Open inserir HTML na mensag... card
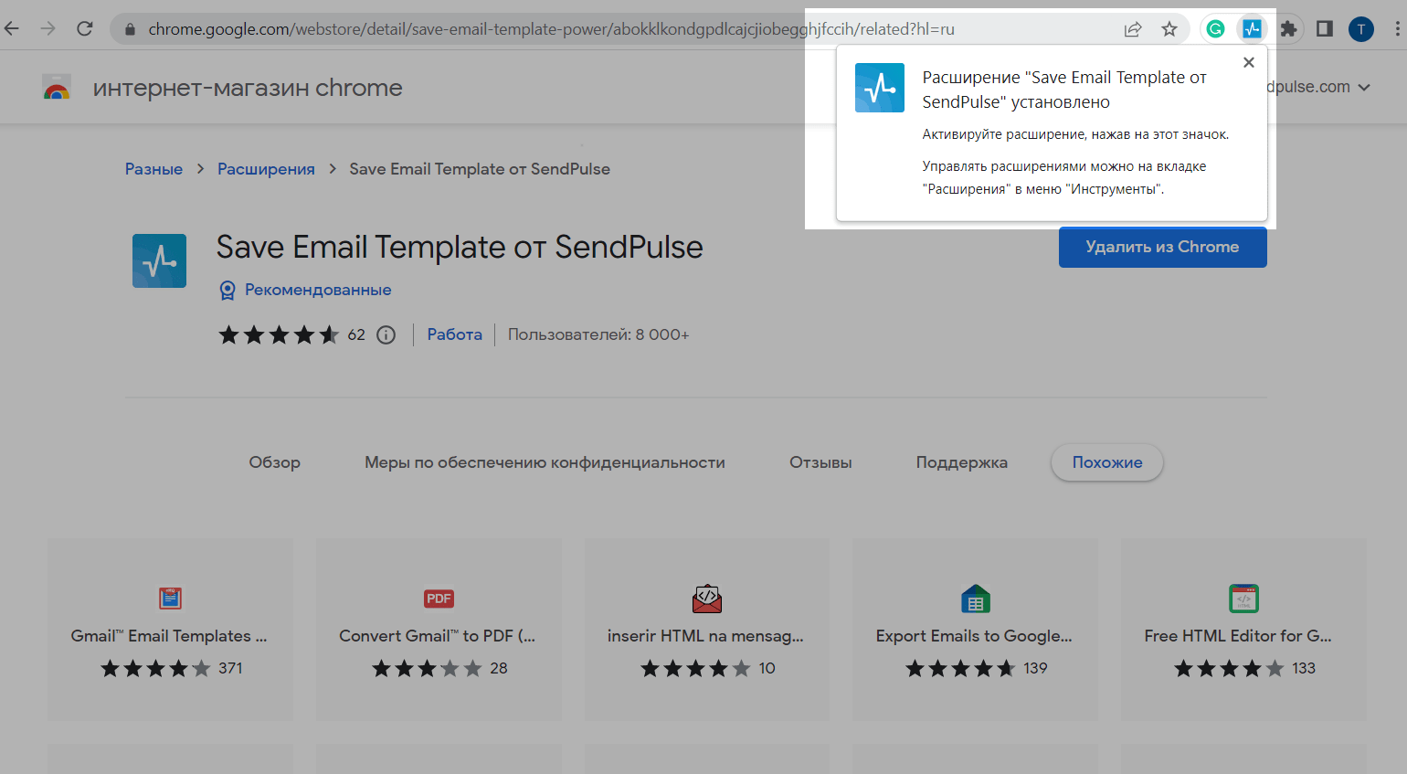Screen dimensions: 1407x774 point(706,630)
